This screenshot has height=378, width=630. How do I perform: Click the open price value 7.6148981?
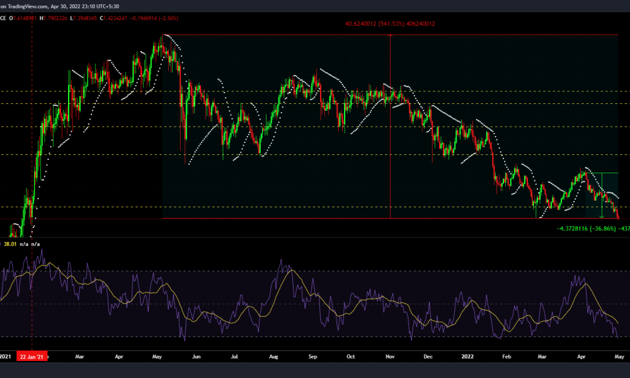click(25, 18)
